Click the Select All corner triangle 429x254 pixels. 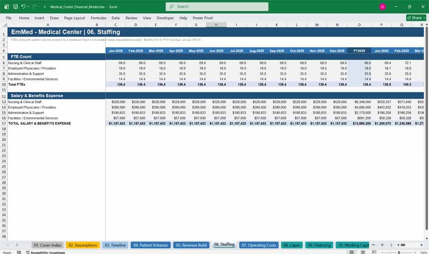coord(5,25)
